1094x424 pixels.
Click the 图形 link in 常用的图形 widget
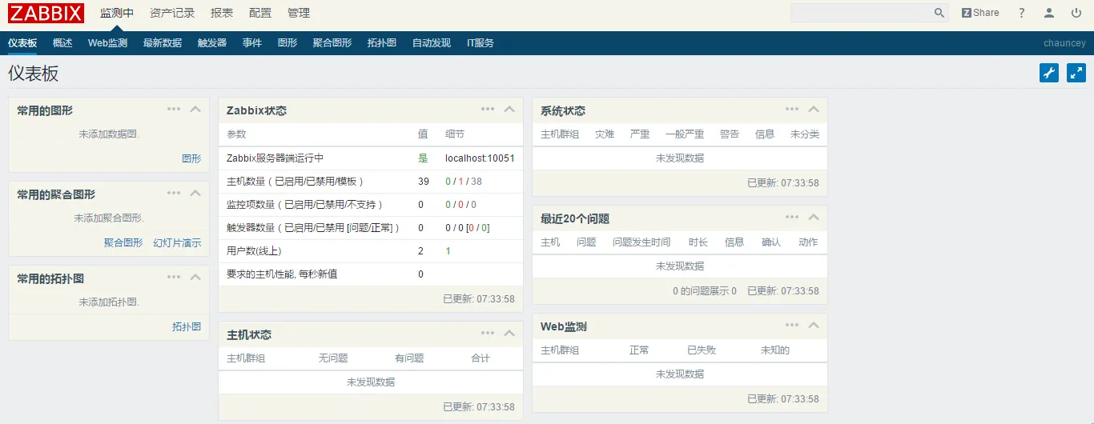coord(191,158)
